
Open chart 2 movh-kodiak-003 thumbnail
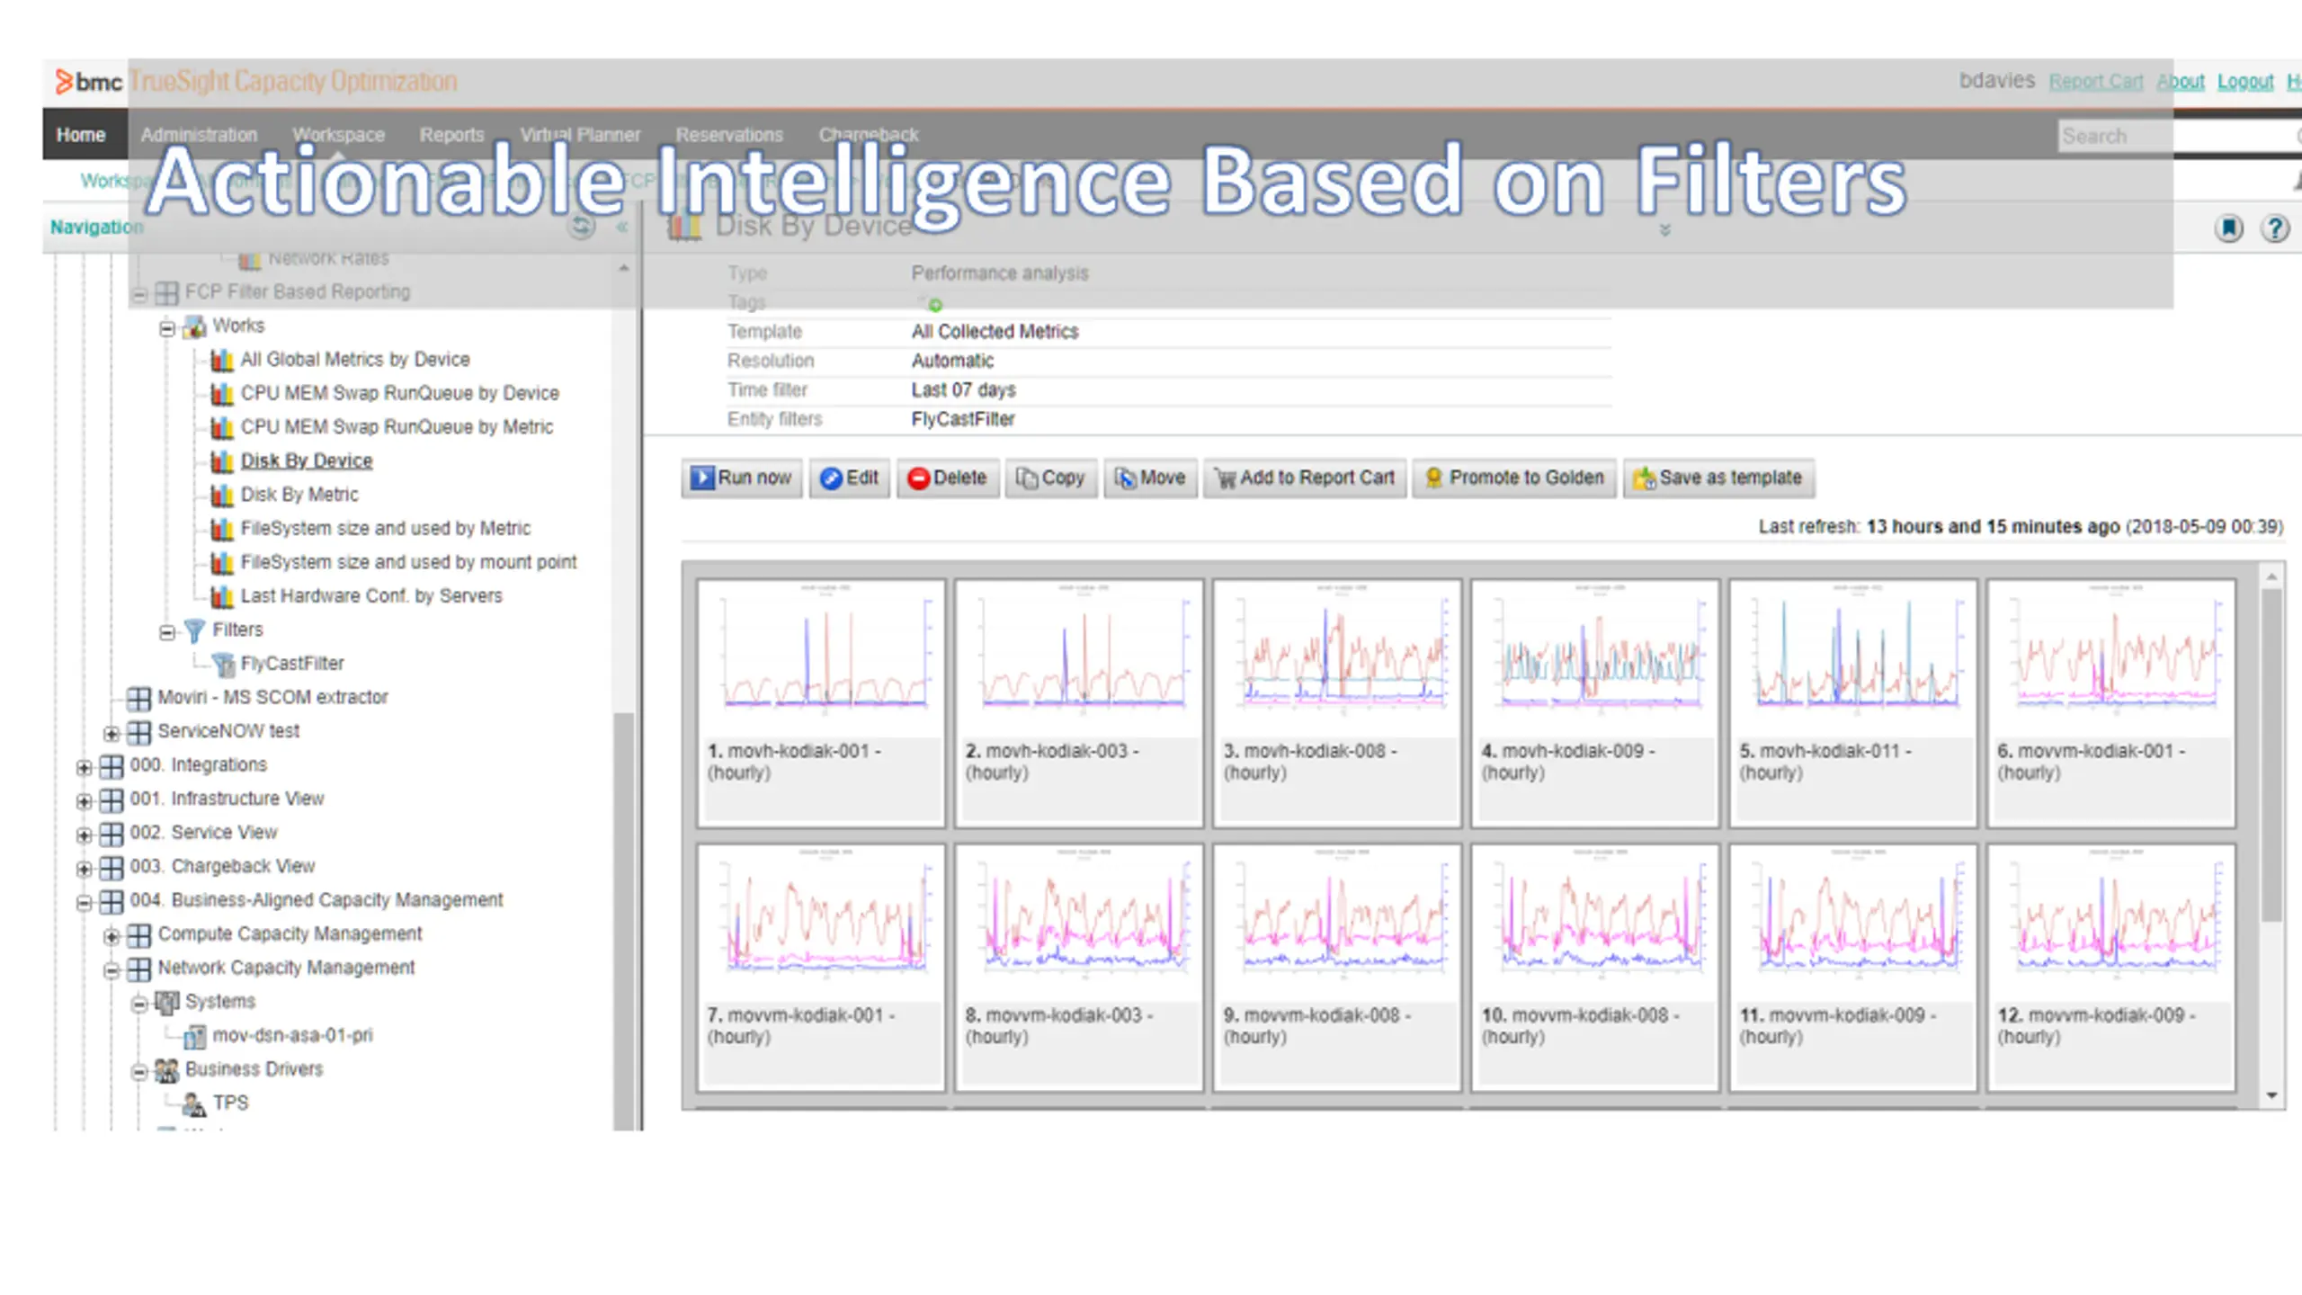pyautogui.click(x=1079, y=702)
